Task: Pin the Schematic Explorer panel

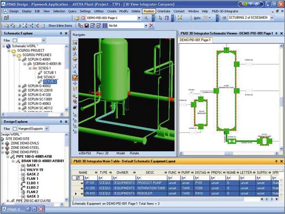Action: [x=61, y=33]
